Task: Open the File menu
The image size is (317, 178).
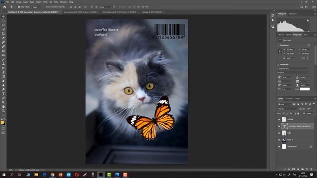Action: [x=7, y=2]
